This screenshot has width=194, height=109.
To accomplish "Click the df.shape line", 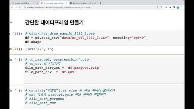I will pyautogui.click(x=33, y=42).
